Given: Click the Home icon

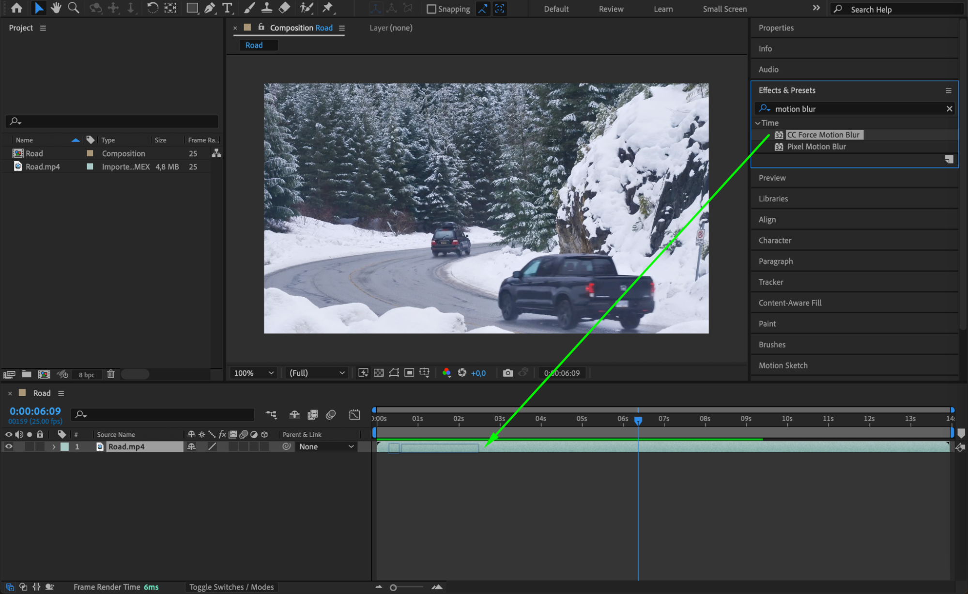Looking at the screenshot, I should [16, 8].
